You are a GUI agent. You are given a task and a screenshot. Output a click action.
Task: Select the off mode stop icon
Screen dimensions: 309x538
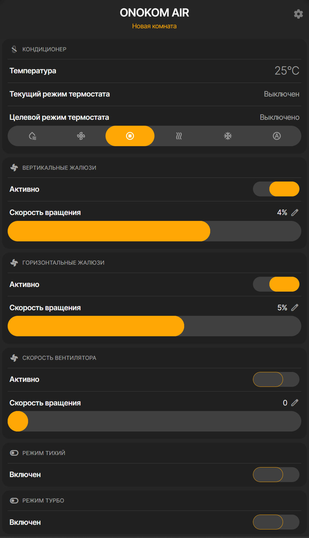coord(130,136)
